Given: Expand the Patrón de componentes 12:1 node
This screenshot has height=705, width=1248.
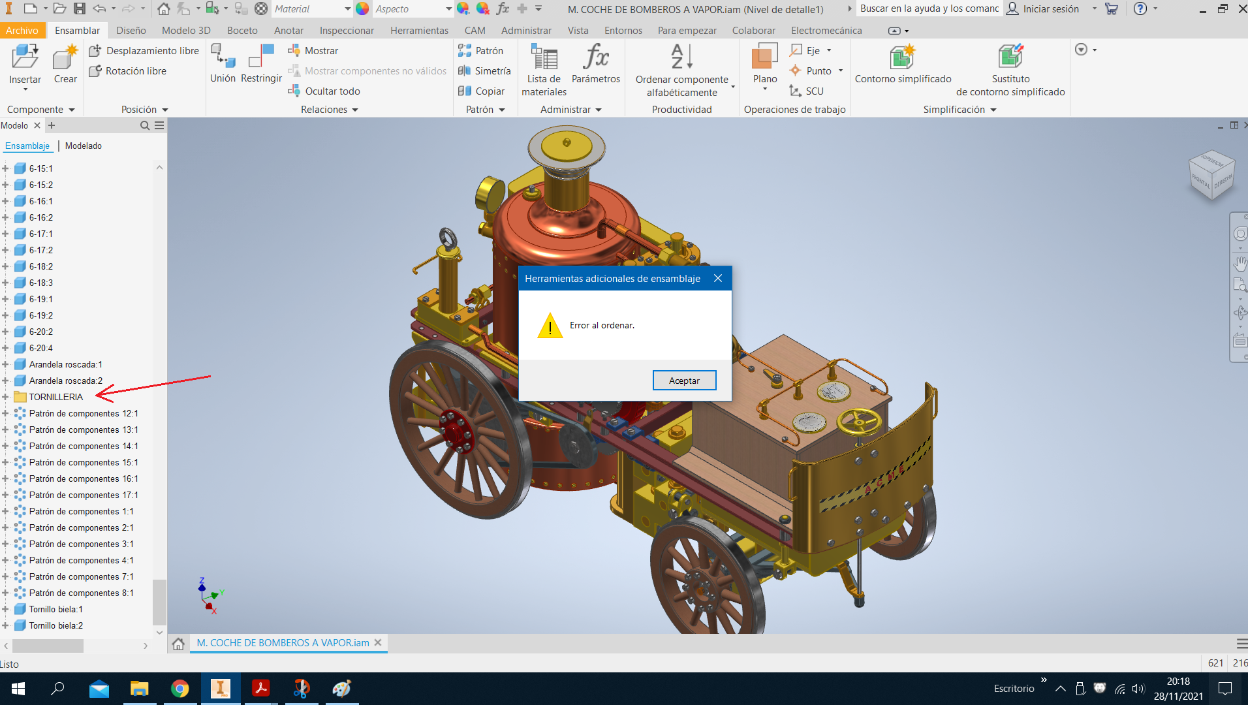Looking at the screenshot, I should (5, 413).
